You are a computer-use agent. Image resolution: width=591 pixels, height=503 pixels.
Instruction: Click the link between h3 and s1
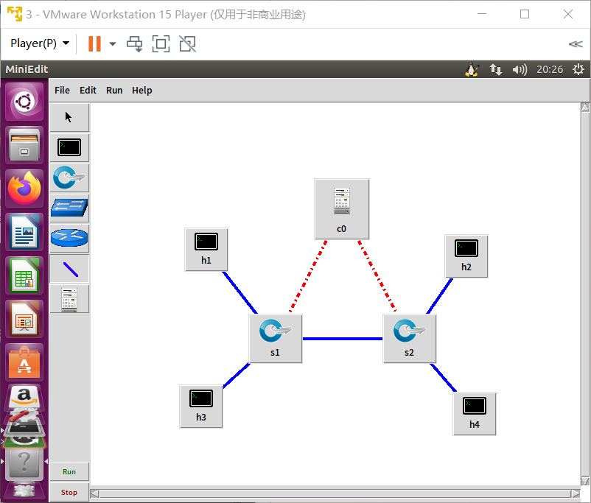[237, 375]
